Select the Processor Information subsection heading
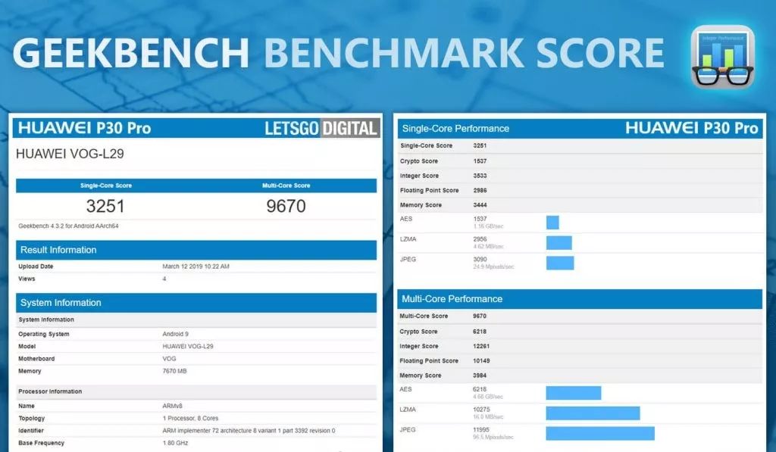The width and height of the screenshot is (776, 452). click(x=50, y=391)
